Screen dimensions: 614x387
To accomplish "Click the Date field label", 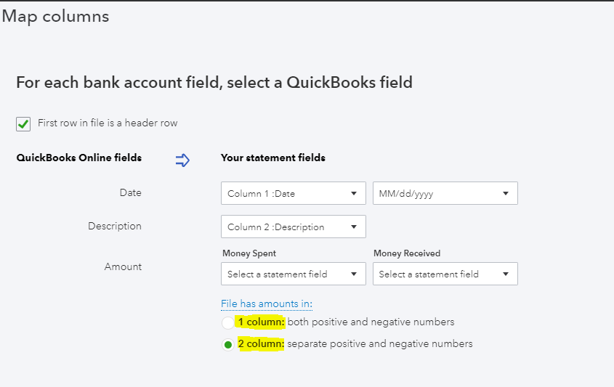I will pyautogui.click(x=131, y=193).
